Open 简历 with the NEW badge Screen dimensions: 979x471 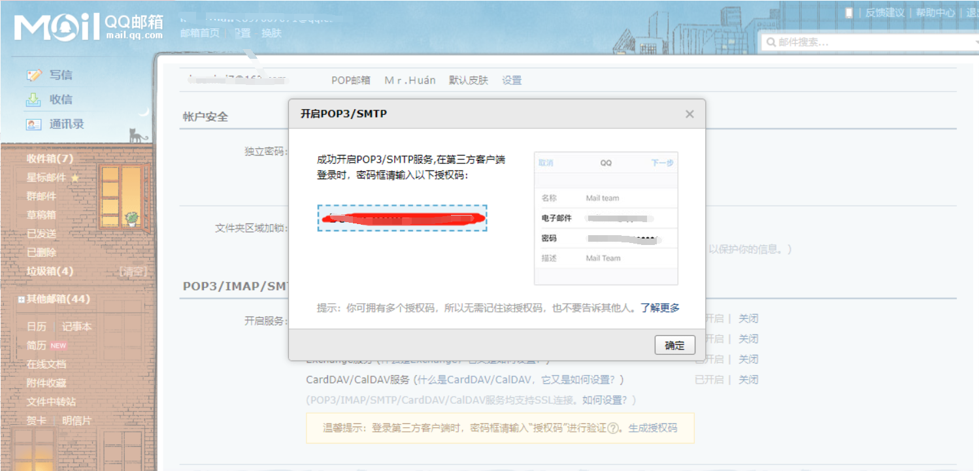coord(37,346)
